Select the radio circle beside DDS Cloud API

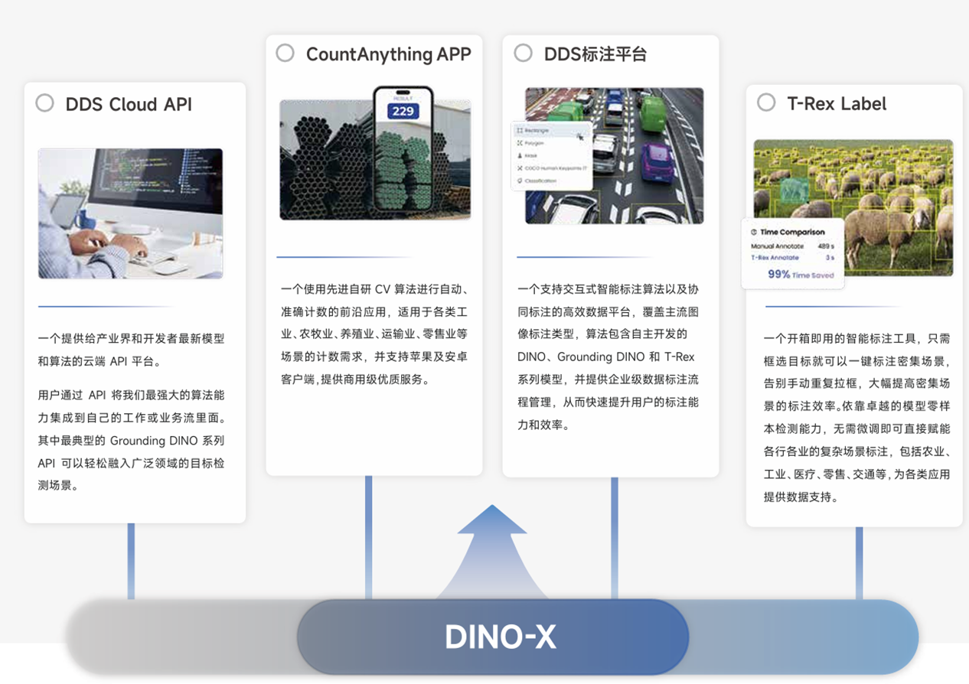(44, 103)
